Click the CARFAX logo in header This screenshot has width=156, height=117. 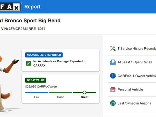(x=10, y=7)
